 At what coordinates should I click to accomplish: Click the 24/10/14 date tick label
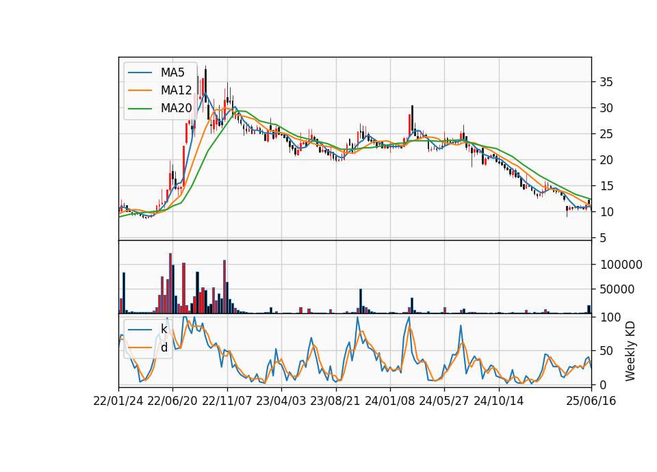(499, 401)
